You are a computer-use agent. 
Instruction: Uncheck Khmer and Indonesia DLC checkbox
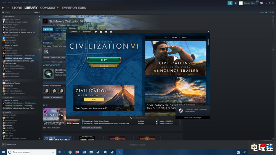157,124
